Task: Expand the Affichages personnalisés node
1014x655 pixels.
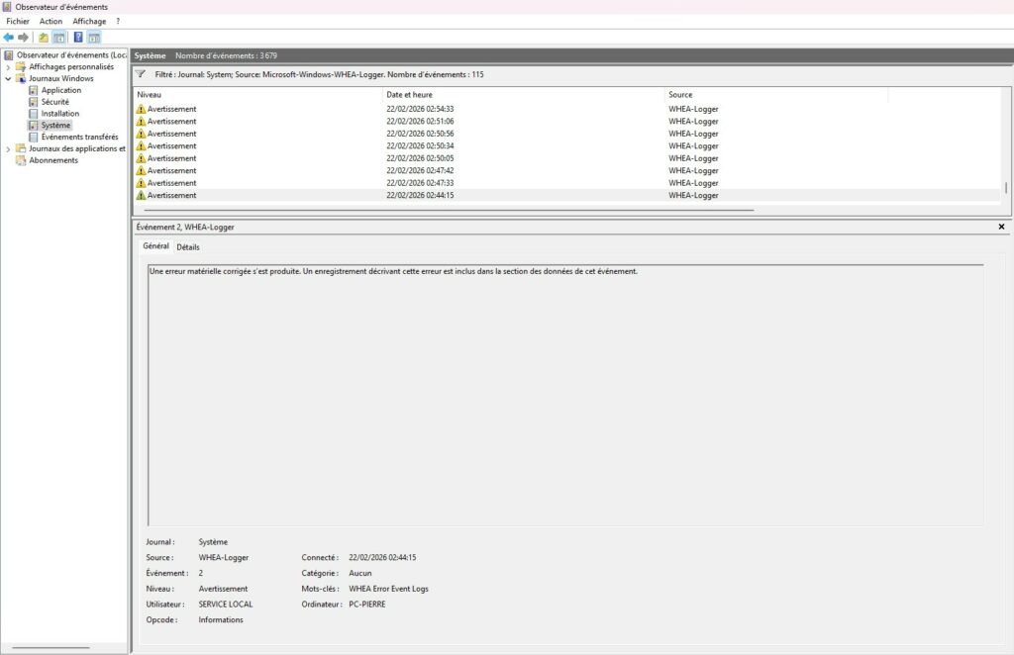Action: (x=8, y=67)
